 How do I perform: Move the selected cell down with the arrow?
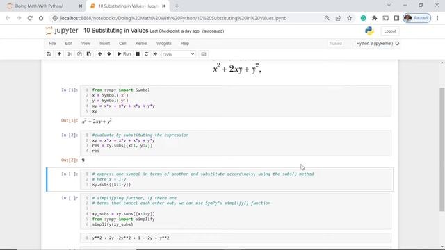[x=109, y=54]
